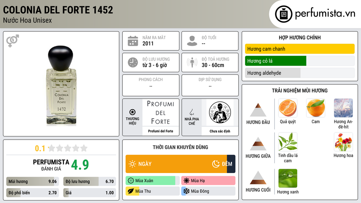The width and height of the screenshot is (361, 203).
Task: Click the Phong cách style box
Action: pos(151,85)
